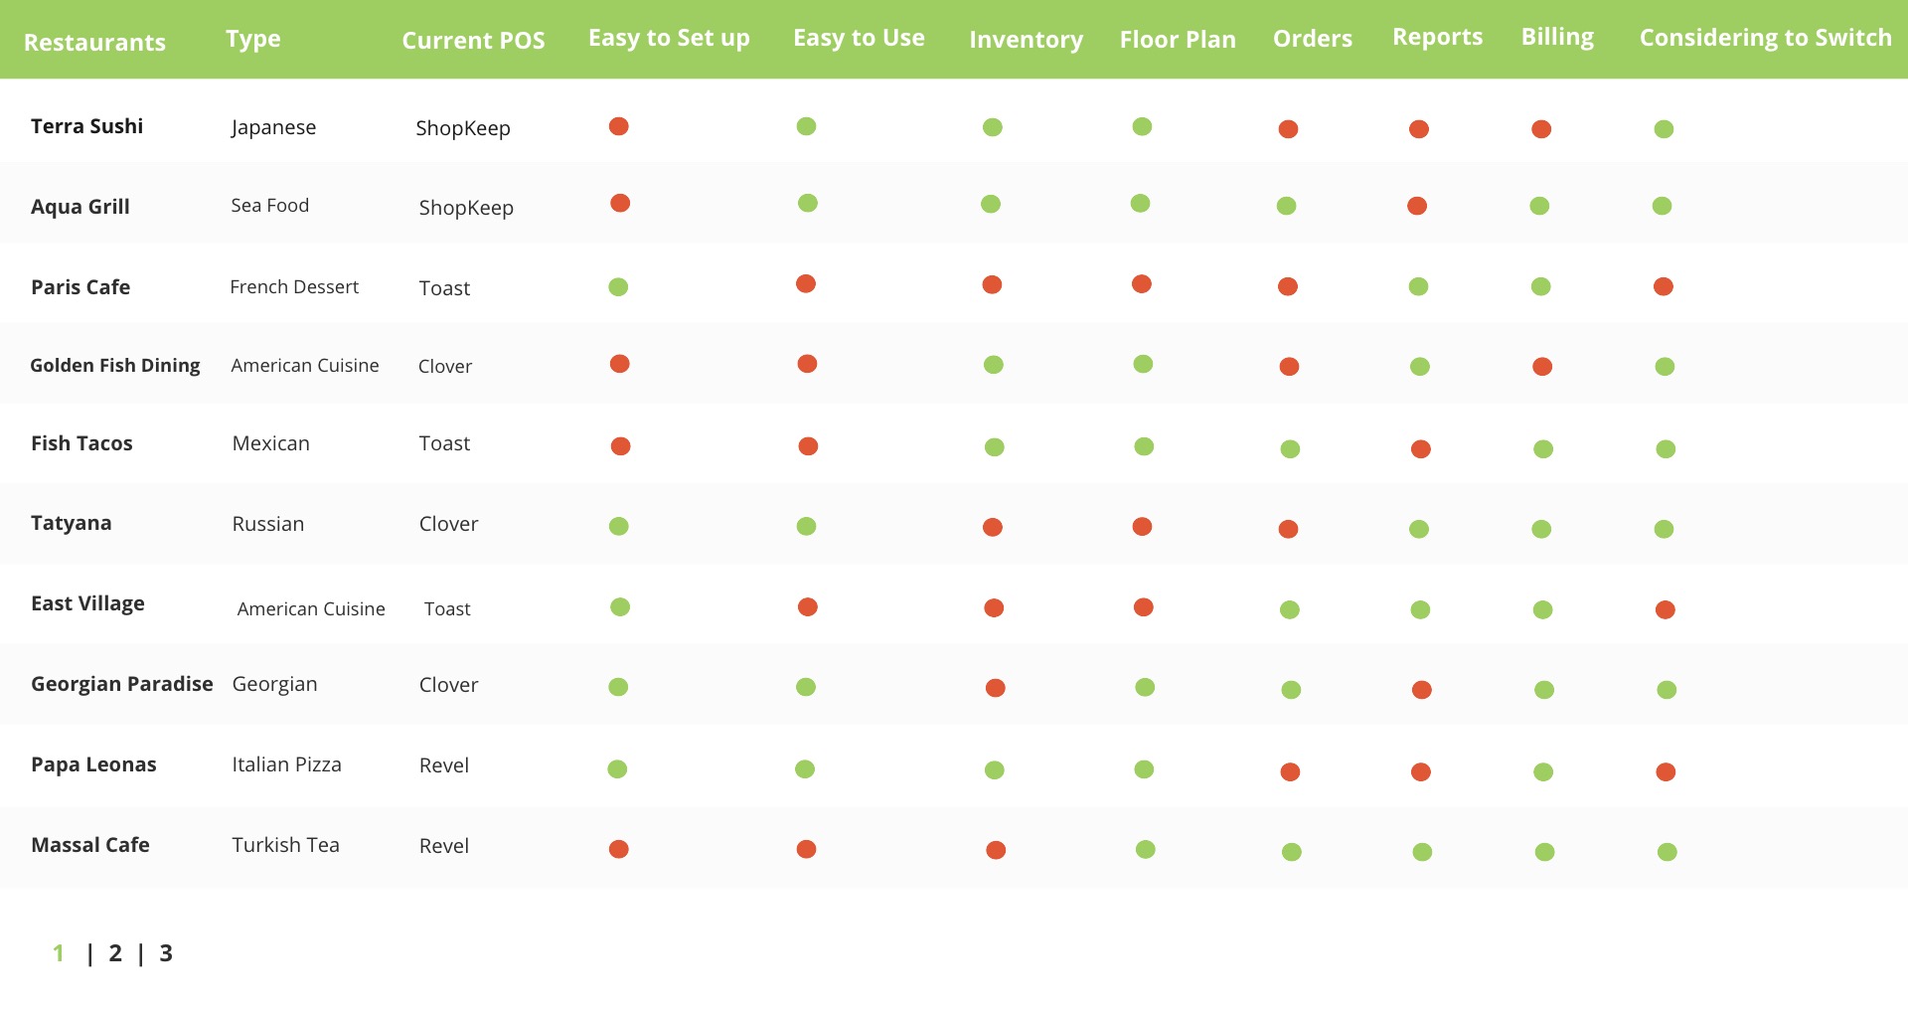Sort by the Current POS column header
This screenshot has width=1908, height=1012.
click(473, 41)
